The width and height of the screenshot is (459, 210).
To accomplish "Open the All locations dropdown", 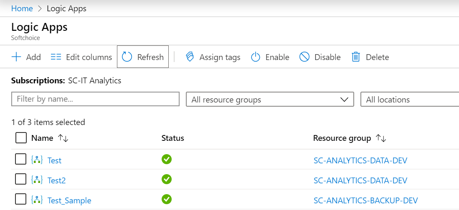I will coord(409,100).
